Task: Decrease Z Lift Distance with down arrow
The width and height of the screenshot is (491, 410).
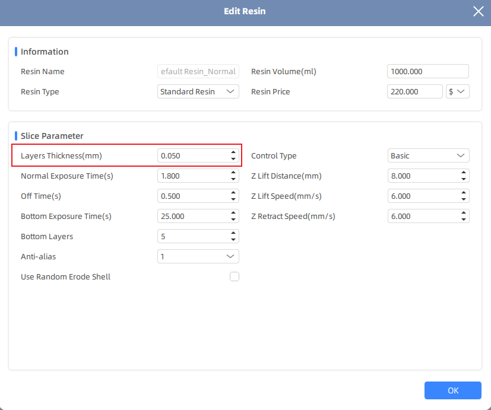Action: [464, 179]
